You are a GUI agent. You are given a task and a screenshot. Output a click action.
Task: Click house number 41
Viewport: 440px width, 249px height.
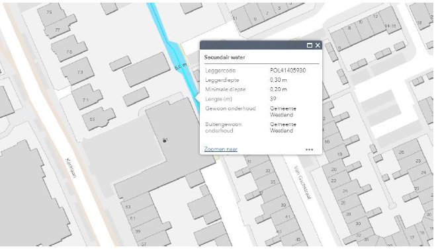(288, 217)
